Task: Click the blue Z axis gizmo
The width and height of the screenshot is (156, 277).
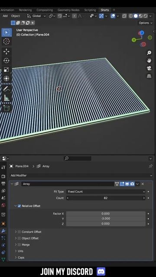Action: coord(142,33)
